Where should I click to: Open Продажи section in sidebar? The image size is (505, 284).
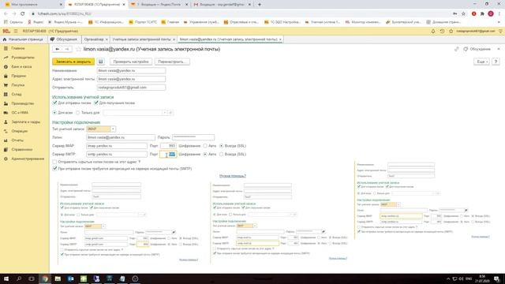tap(19, 76)
